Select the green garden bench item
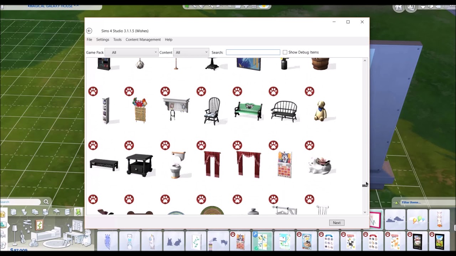 (248, 111)
